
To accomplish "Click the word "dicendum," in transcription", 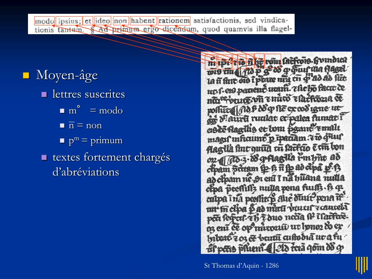I will tap(180, 29).
